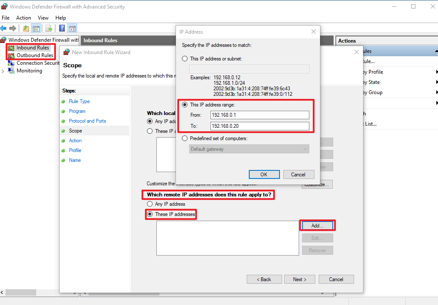This screenshot has width=438, height=305.
Task: Select the Inbound Rules firewall icon
Action: click(x=10, y=48)
